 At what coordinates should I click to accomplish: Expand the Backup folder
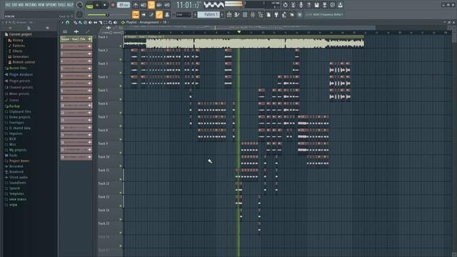coord(12,106)
